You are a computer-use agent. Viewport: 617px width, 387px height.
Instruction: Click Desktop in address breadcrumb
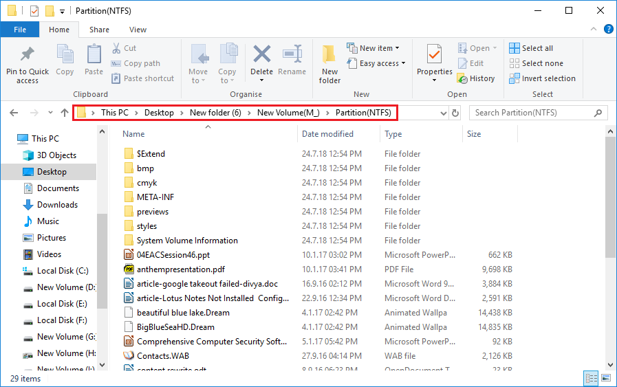pos(159,113)
